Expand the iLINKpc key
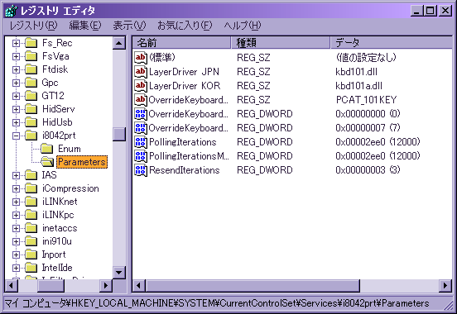Screen dimensions: 457x314 [16, 215]
